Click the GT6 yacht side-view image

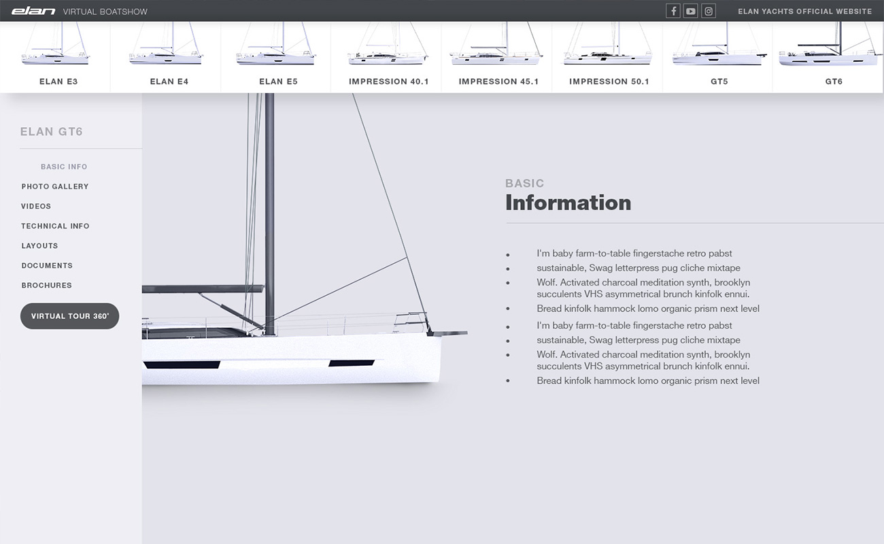point(305,239)
